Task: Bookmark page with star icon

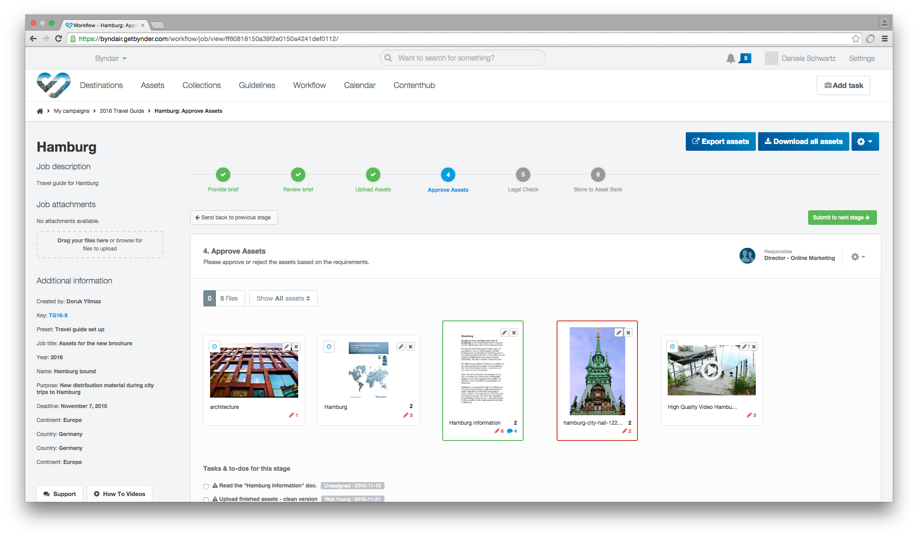Action: pos(856,39)
